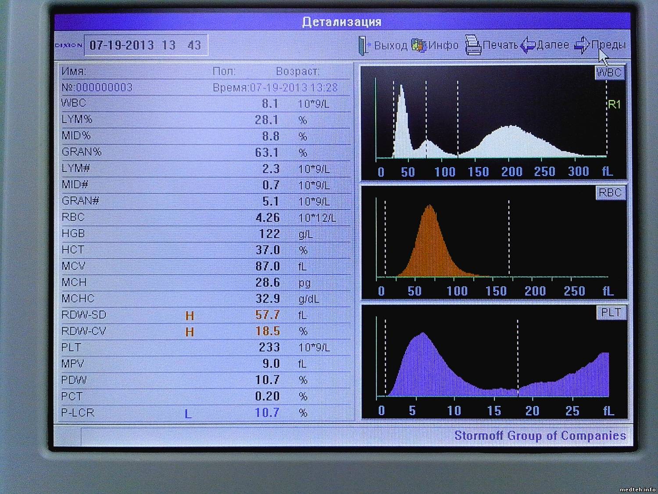Viewport: 658px width, 494px height.
Task: Click the PLT label on the bottom histogram
Action: [611, 313]
